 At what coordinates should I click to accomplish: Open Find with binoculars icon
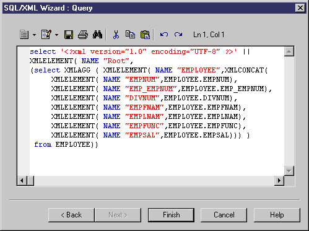coord(97,35)
